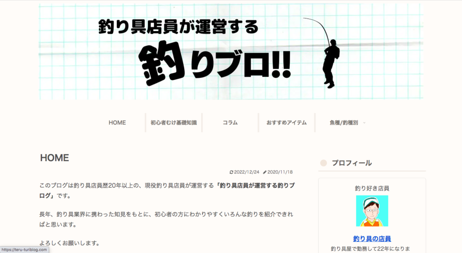The image size is (462, 253).
Task: Click the HOME page heading
Action: click(x=54, y=158)
